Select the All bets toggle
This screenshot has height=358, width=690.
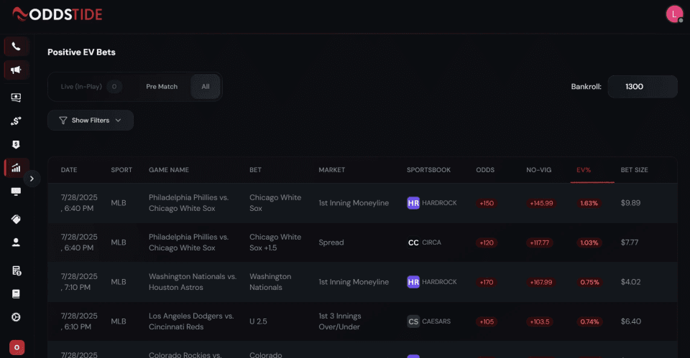206,87
